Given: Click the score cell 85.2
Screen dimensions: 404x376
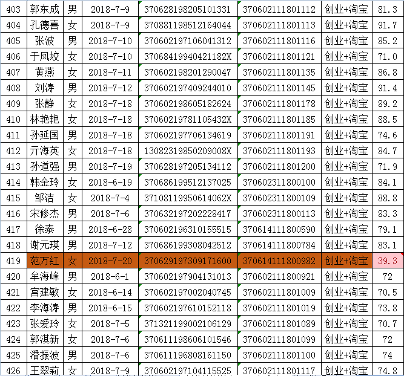Looking at the screenshot, I should 388,41.
